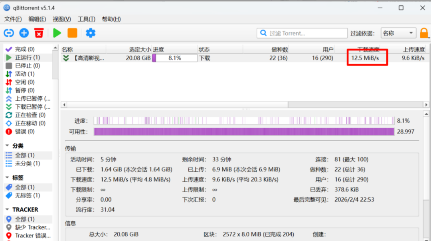Click the 进度 pieces bar in details
The height and width of the screenshot is (241, 431).
coord(244,121)
